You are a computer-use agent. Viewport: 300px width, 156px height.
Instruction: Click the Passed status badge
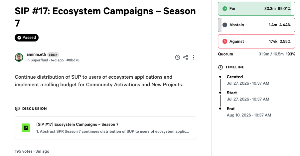[x=27, y=38]
